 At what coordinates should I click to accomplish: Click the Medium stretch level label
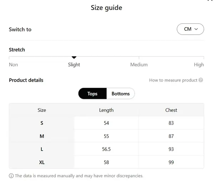[x=139, y=65]
